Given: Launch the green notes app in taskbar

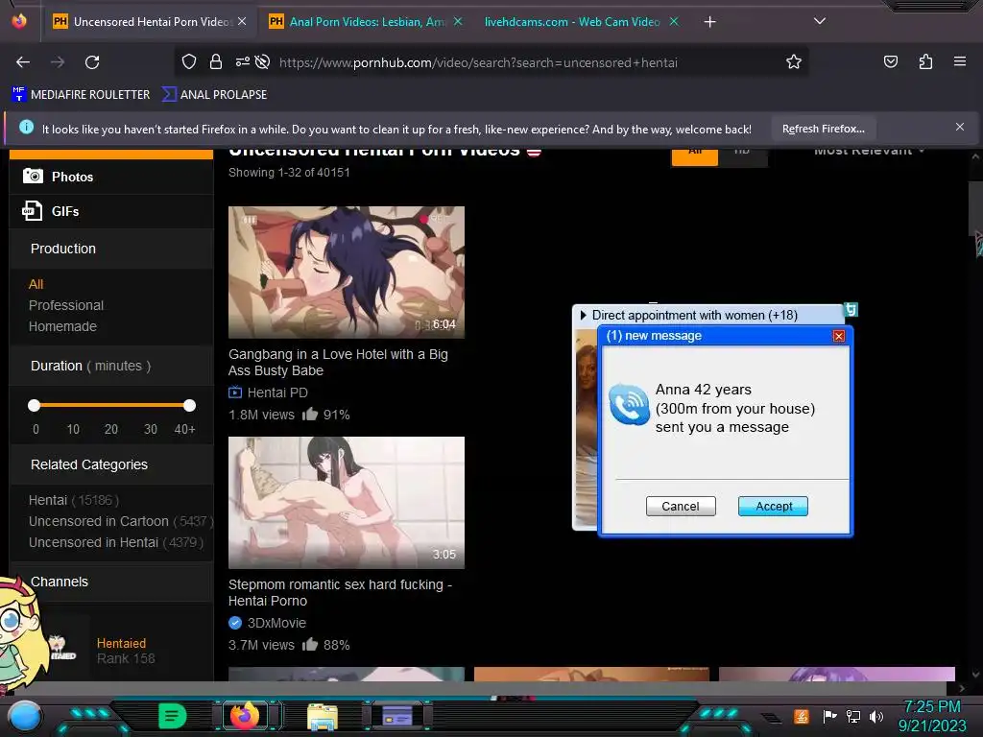Looking at the screenshot, I should tap(173, 716).
